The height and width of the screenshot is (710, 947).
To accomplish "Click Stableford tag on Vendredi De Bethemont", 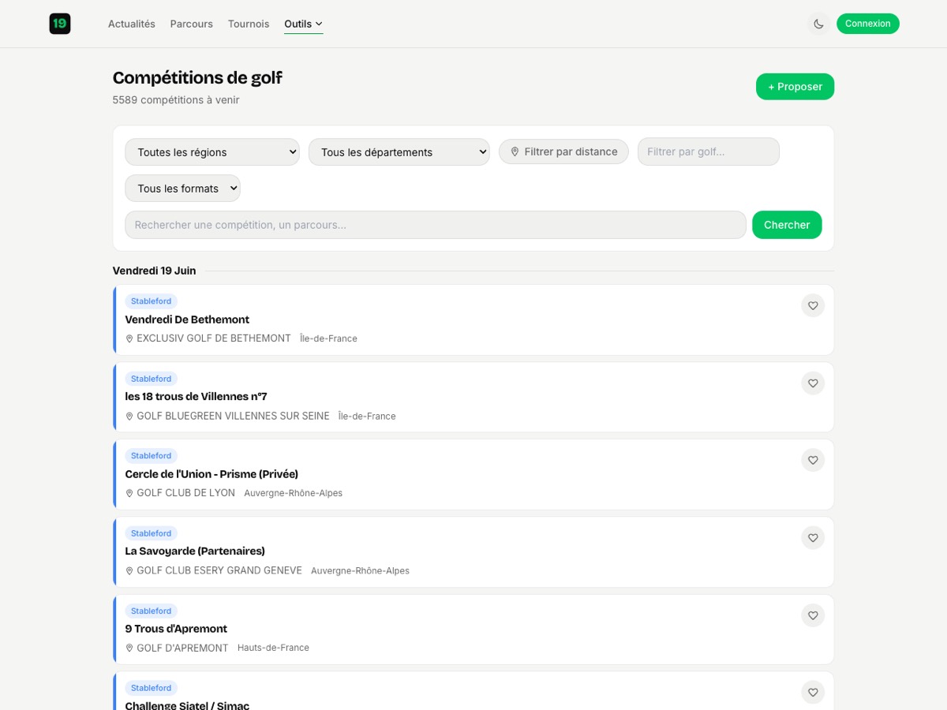I will pos(152,301).
